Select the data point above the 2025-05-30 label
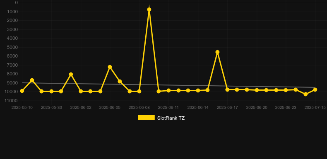The image size is (327, 159). (x=51, y=92)
